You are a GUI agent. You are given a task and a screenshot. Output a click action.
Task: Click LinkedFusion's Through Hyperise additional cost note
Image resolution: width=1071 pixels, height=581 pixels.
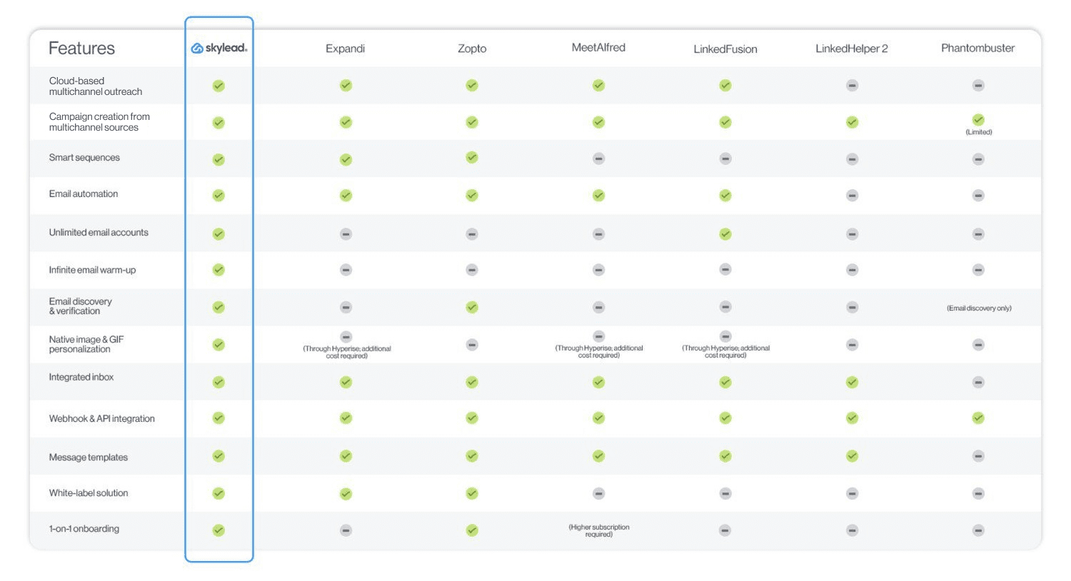[725, 351]
